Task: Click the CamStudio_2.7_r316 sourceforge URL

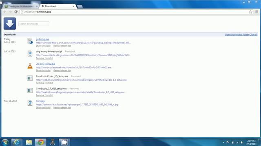Action: coord(80,92)
